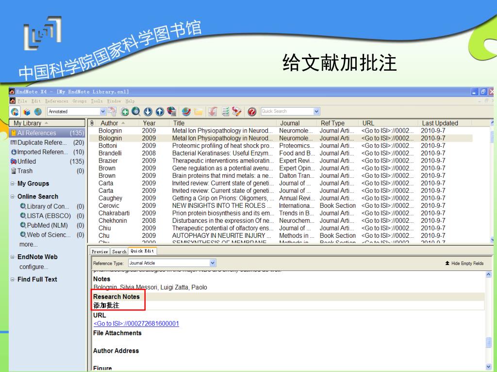Image resolution: width=497 pixels, height=372 pixels.
Task: Select the Chakrabarti reference row
Action: [x=281, y=213]
